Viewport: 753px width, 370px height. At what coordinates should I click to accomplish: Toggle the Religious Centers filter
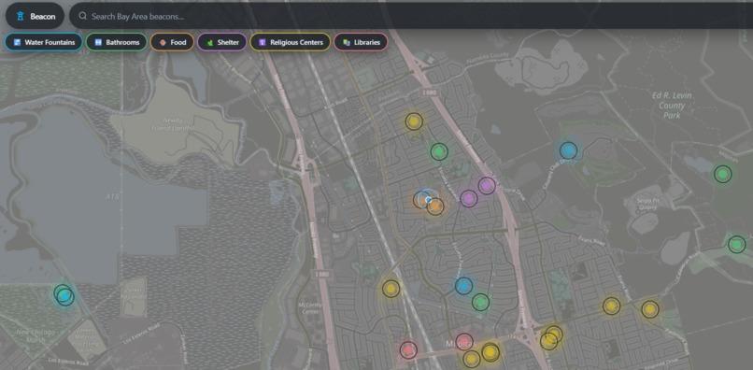pos(291,42)
